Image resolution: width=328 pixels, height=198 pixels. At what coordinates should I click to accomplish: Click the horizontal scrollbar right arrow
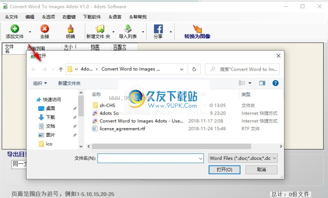(x=281, y=146)
